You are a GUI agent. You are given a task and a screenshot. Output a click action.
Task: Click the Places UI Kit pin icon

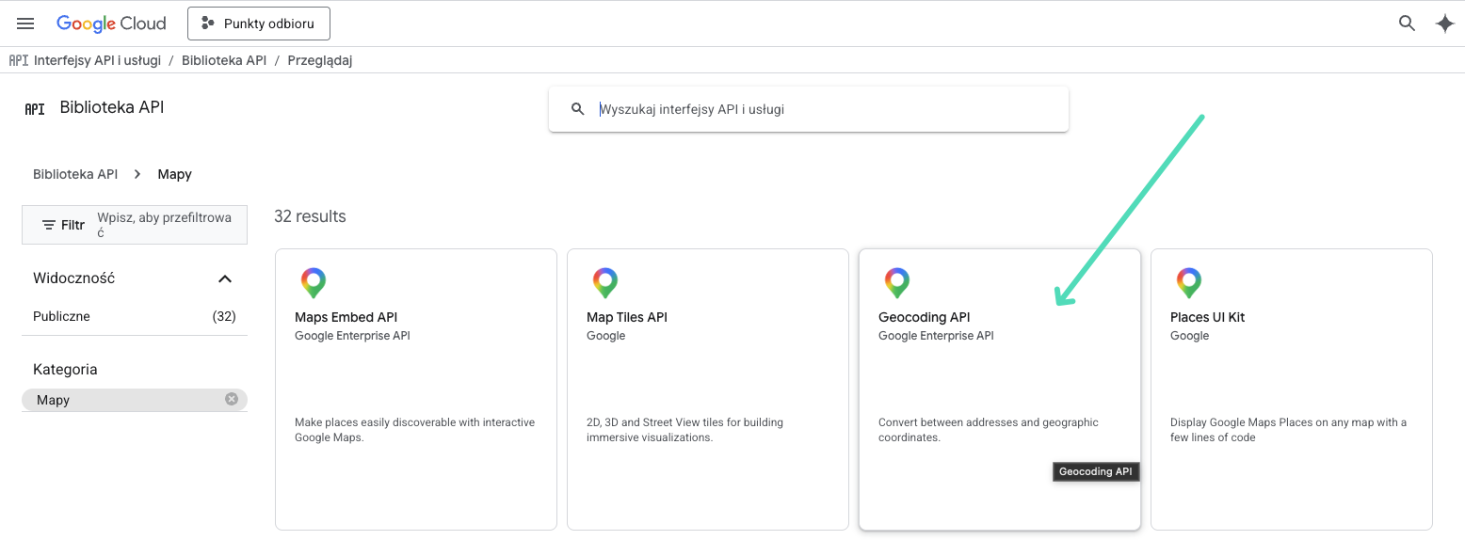coord(1188,282)
